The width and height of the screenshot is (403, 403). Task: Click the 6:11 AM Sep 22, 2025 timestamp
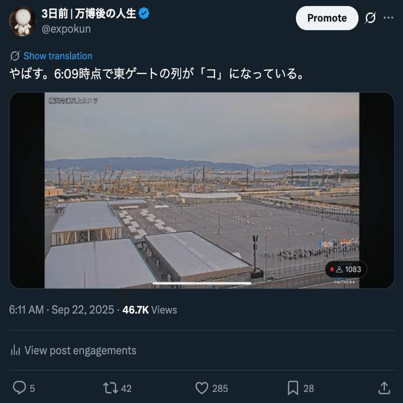(x=62, y=310)
